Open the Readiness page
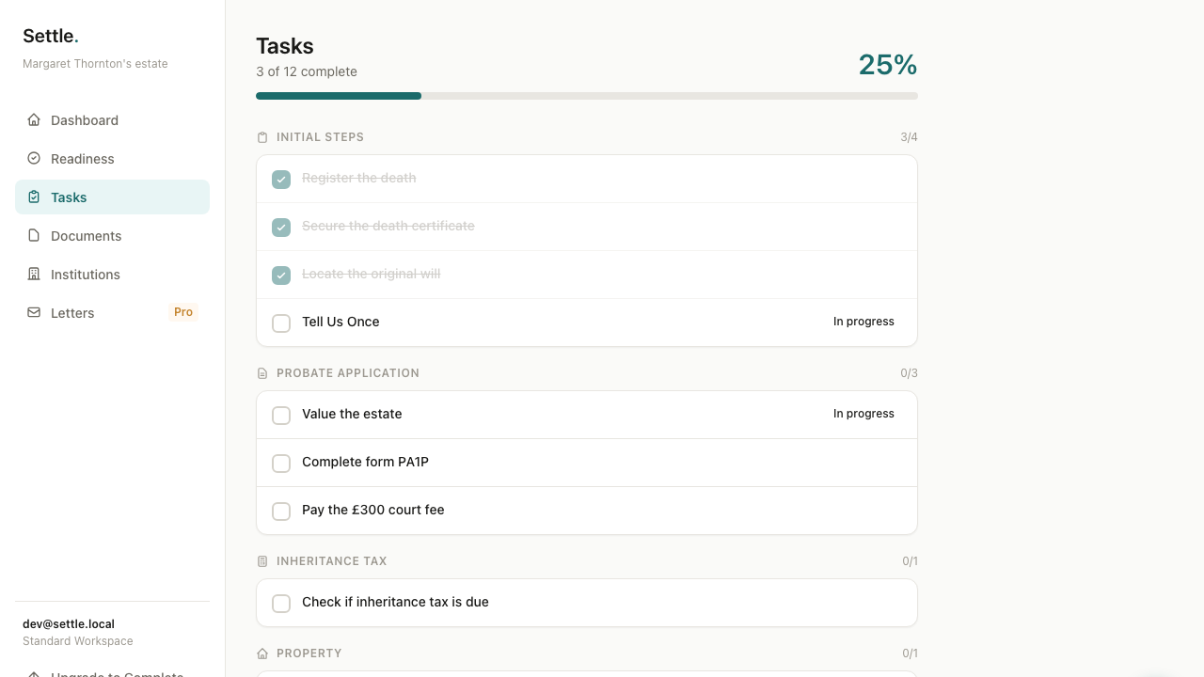Screen dimensions: 1204x677 (x=112, y=158)
